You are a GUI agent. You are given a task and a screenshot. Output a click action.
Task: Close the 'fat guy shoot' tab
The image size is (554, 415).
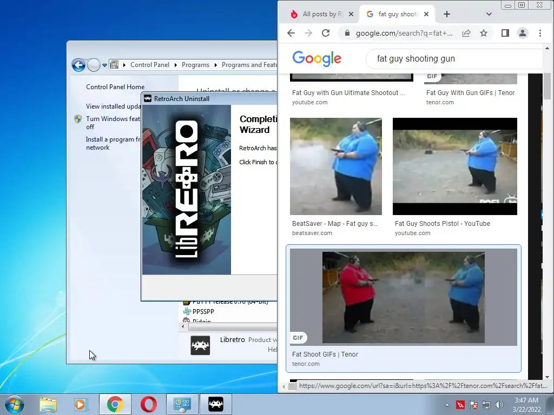coord(426,14)
